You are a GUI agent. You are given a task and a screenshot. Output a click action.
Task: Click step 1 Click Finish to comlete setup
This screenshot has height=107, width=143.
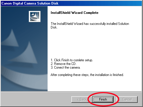[x=72, y=60]
